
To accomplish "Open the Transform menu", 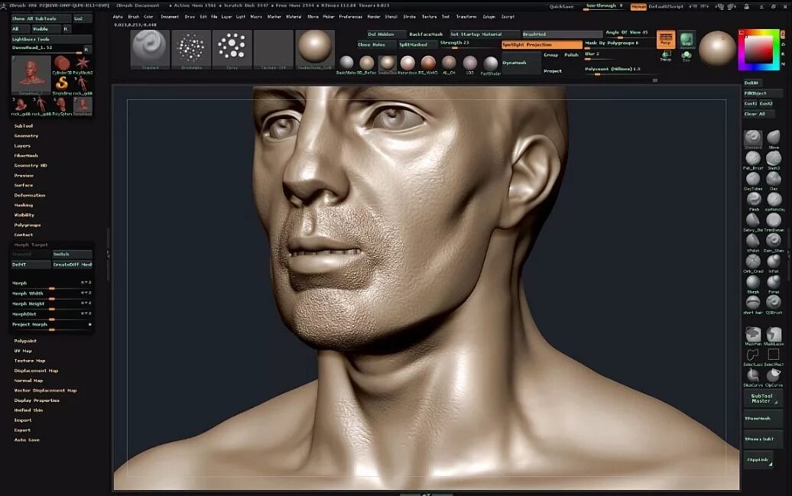I will coord(466,17).
